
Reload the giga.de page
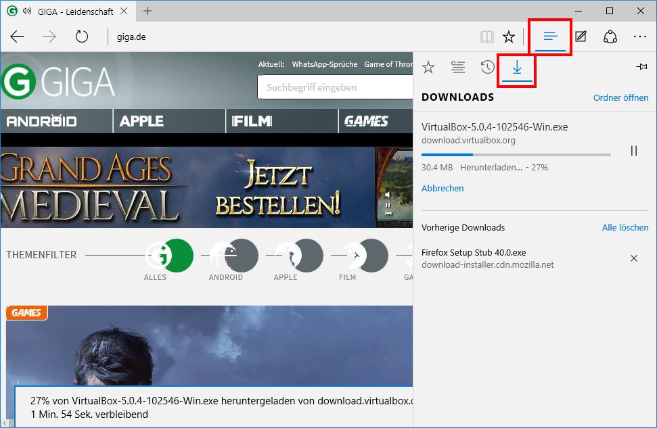pyautogui.click(x=82, y=37)
